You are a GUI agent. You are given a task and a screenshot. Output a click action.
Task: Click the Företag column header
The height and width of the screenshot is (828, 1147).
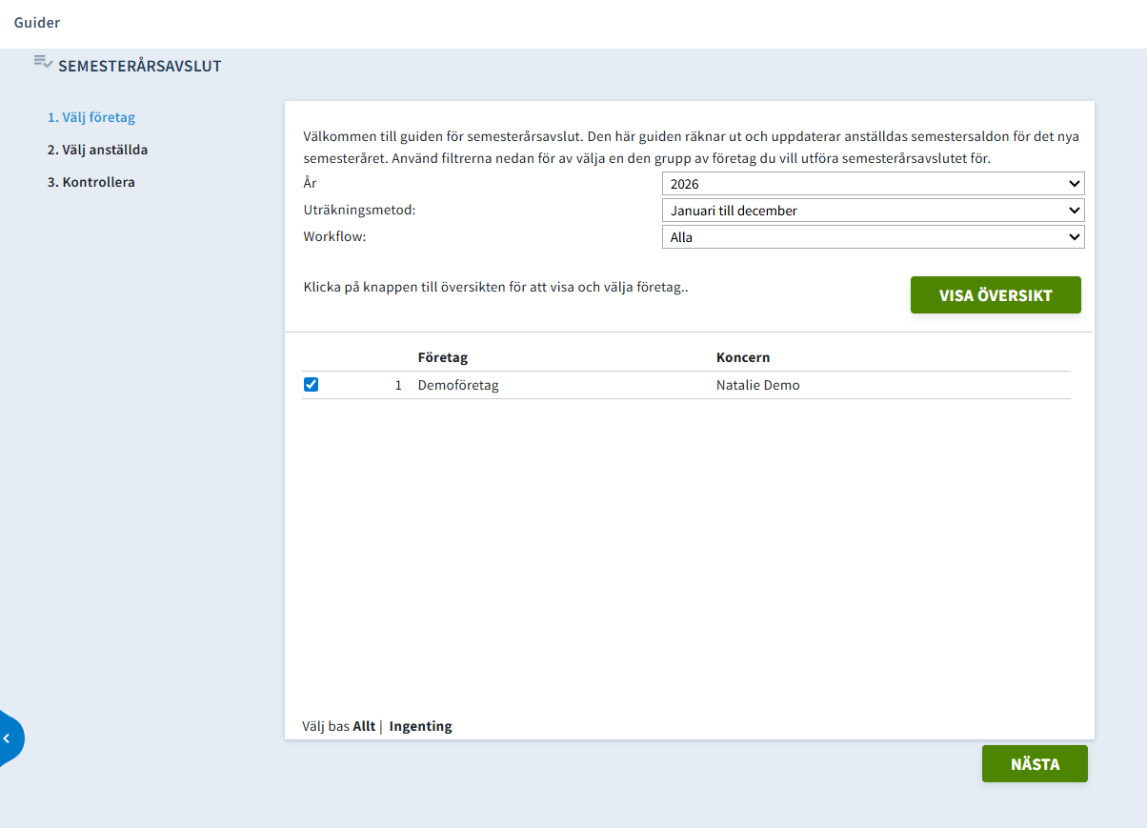point(443,357)
